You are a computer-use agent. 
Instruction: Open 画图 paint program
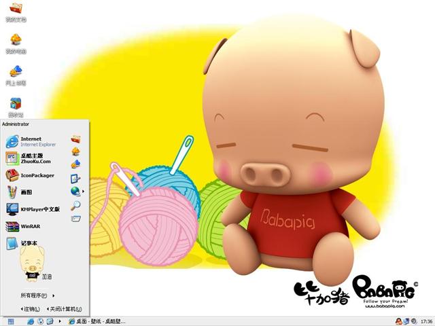pyautogui.click(x=19, y=192)
